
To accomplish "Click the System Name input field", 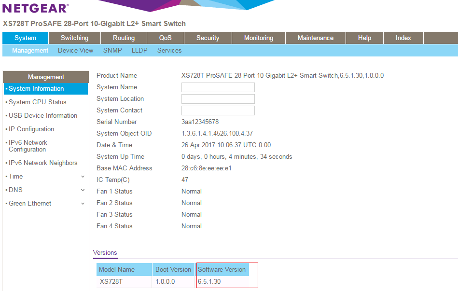I will pyautogui.click(x=218, y=87).
